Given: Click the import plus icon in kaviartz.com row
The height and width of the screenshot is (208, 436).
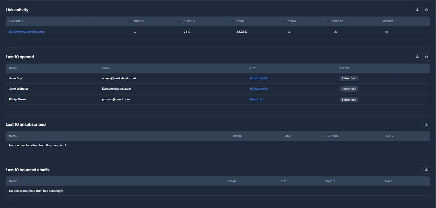Looking at the screenshot, I should 386,32.
